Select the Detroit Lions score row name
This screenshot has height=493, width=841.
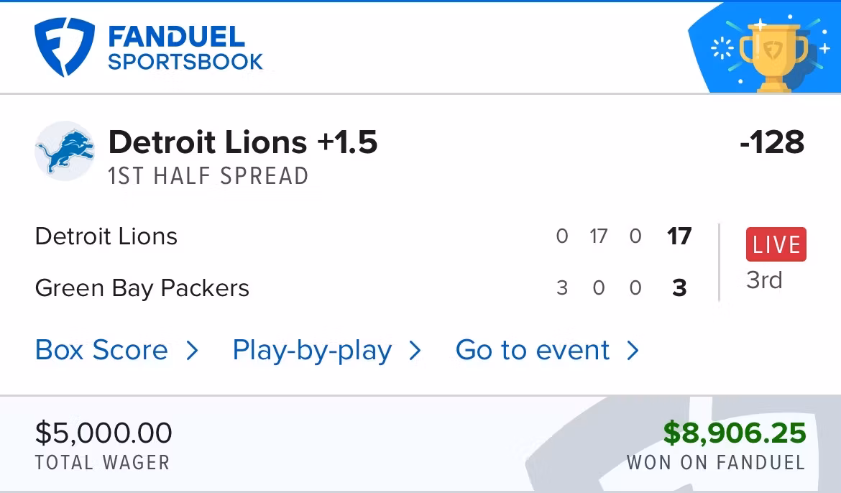click(x=106, y=236)
